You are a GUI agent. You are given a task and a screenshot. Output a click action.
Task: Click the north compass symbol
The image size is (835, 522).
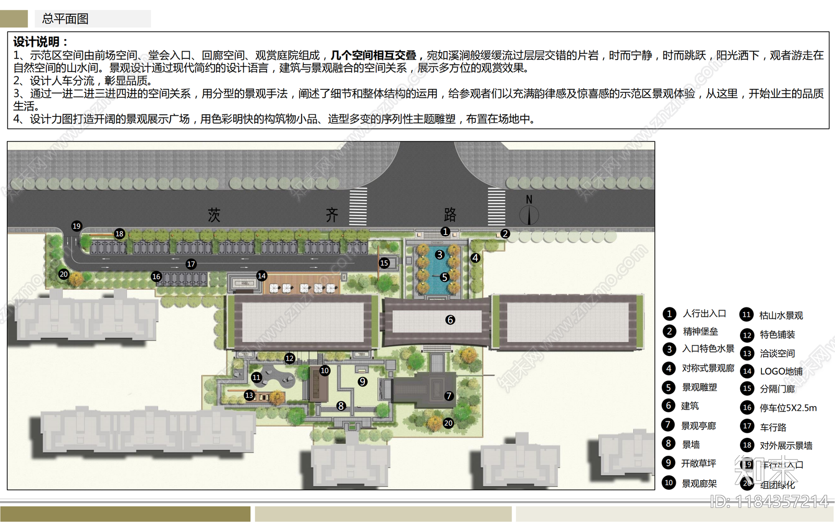529,211
